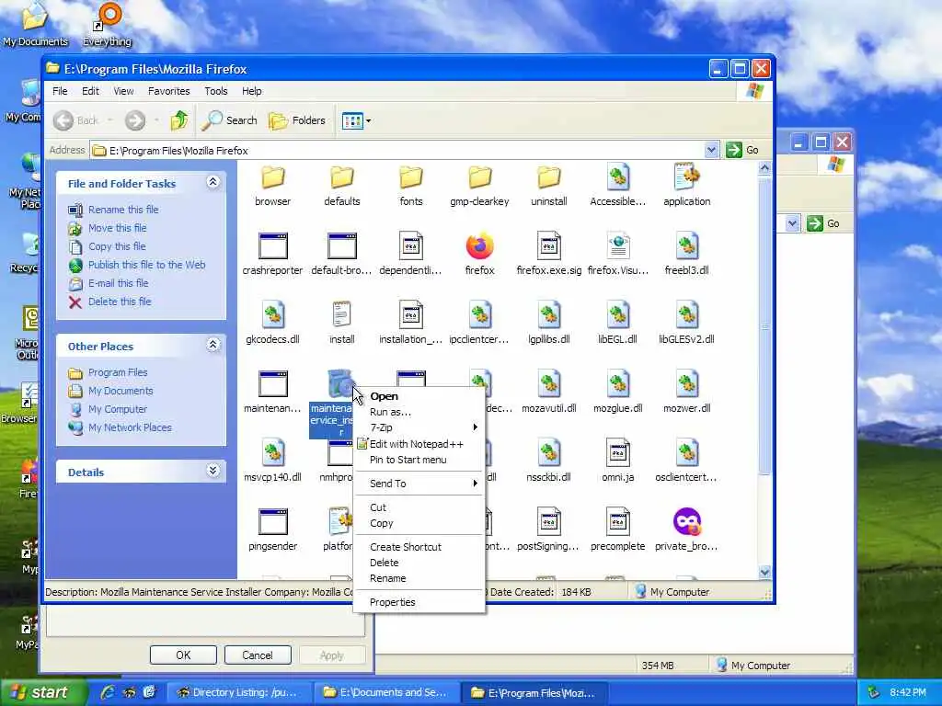Select the install text file
The width and height of the screenshot is (942, 706).
(x=342, y=315)
